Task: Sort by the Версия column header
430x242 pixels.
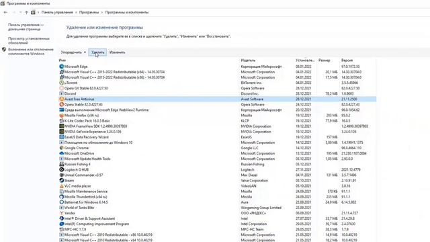Action: pos(347,60)
